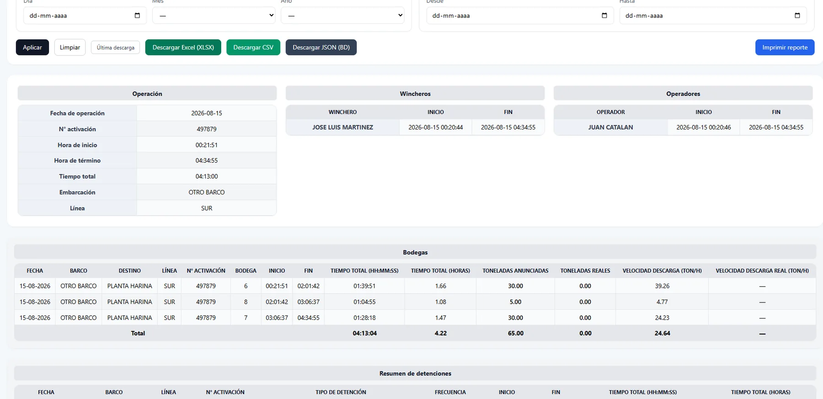Image resolution: width=823 pixels, height=399 pixels.
Task: Select total speed 24.64 in Total row
Action: click(x=662, y=333)
